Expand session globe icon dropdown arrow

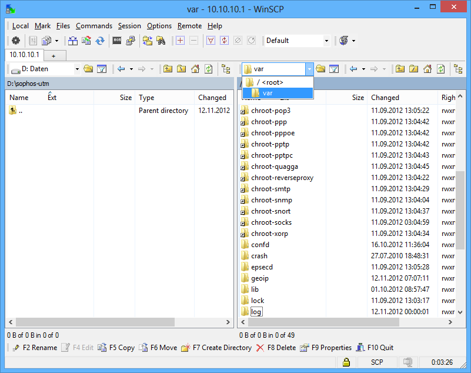(353, 41)
